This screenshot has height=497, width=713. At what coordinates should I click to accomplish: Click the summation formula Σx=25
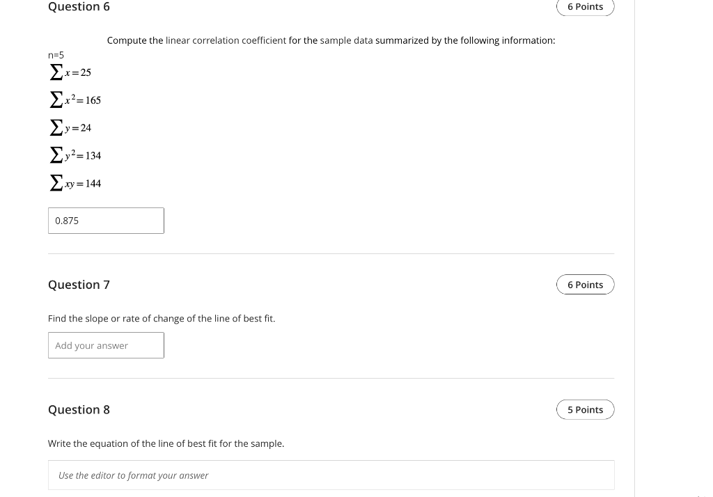[69, 71]
